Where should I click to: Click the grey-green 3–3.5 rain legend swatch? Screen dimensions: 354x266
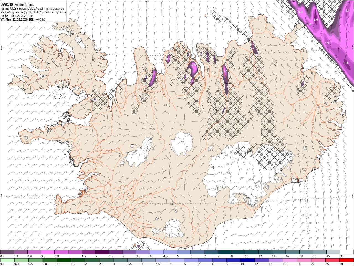tap(120, 260)
